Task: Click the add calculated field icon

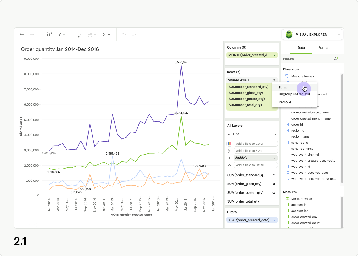Action: 336,59
